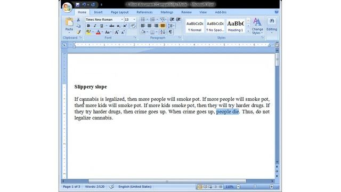Toggle the ruler view button above scrollbar
This screenshot has height=192, width=341.
coord(277,45)
